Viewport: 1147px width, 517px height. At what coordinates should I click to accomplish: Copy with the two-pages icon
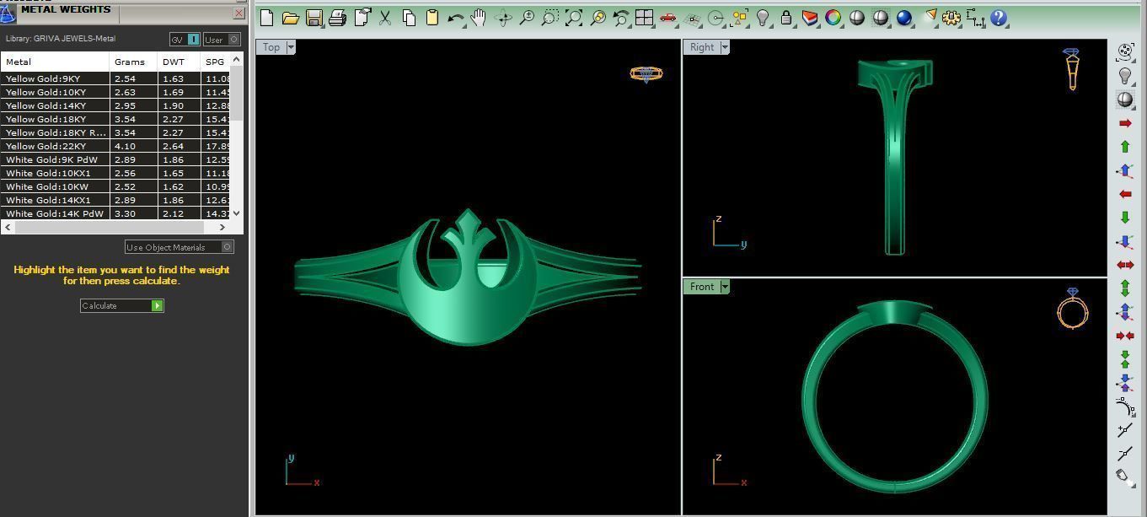409,18
